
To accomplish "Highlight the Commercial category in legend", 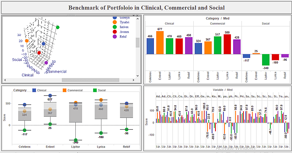I will pos(73,90).
